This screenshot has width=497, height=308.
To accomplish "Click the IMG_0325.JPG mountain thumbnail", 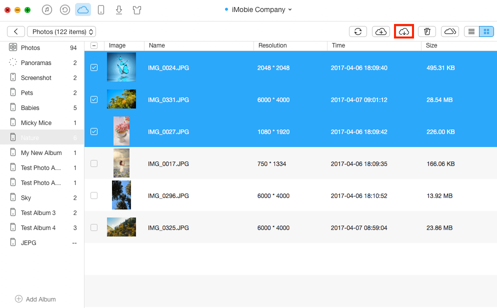I will (121, 227).
